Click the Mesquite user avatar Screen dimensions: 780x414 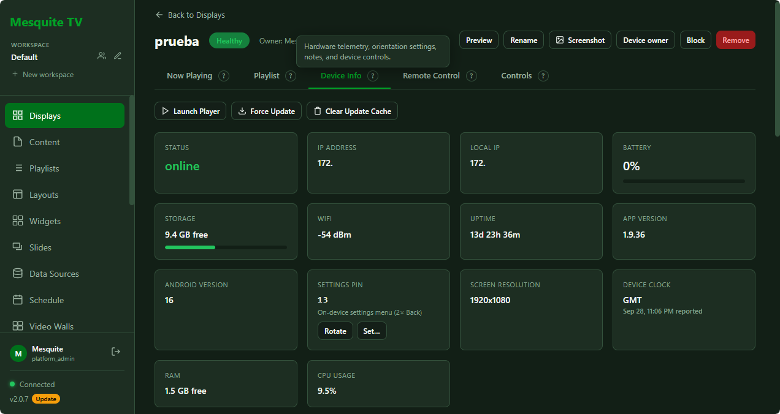pyautogui.click(x=18, y=353)
